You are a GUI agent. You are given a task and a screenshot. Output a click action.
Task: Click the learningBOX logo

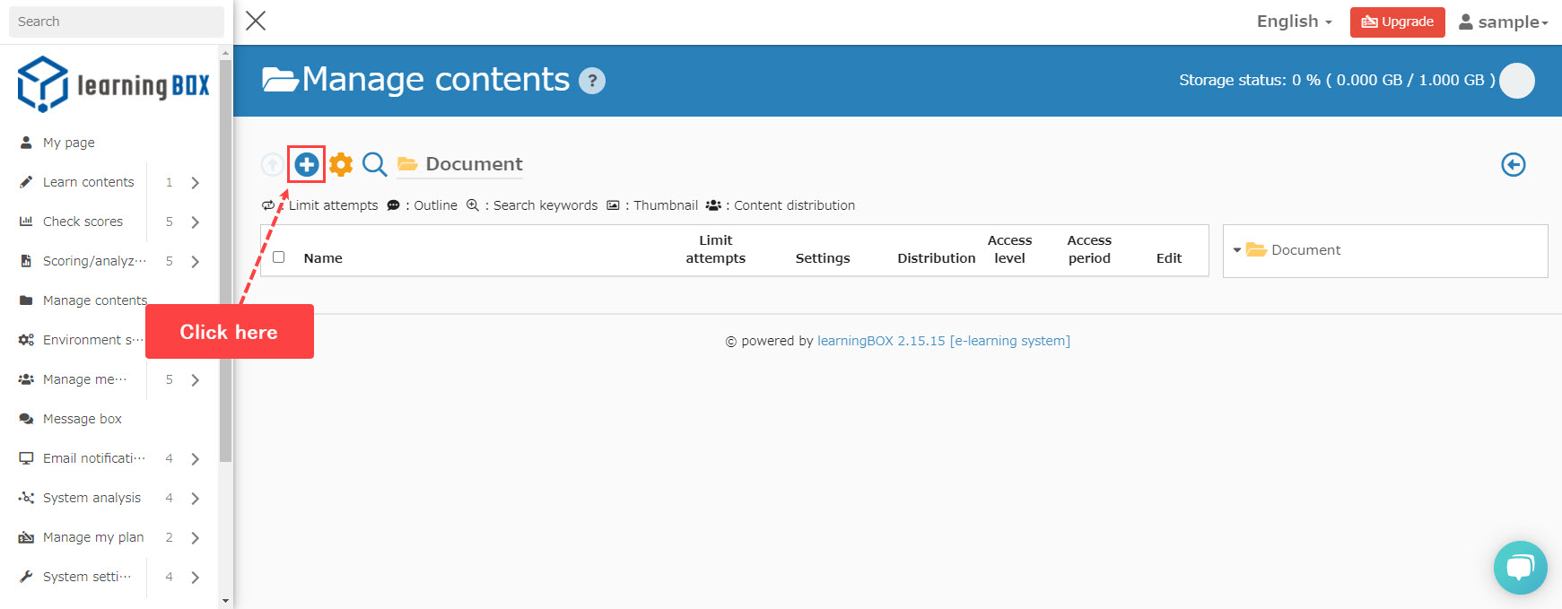(x=113, y=84)
